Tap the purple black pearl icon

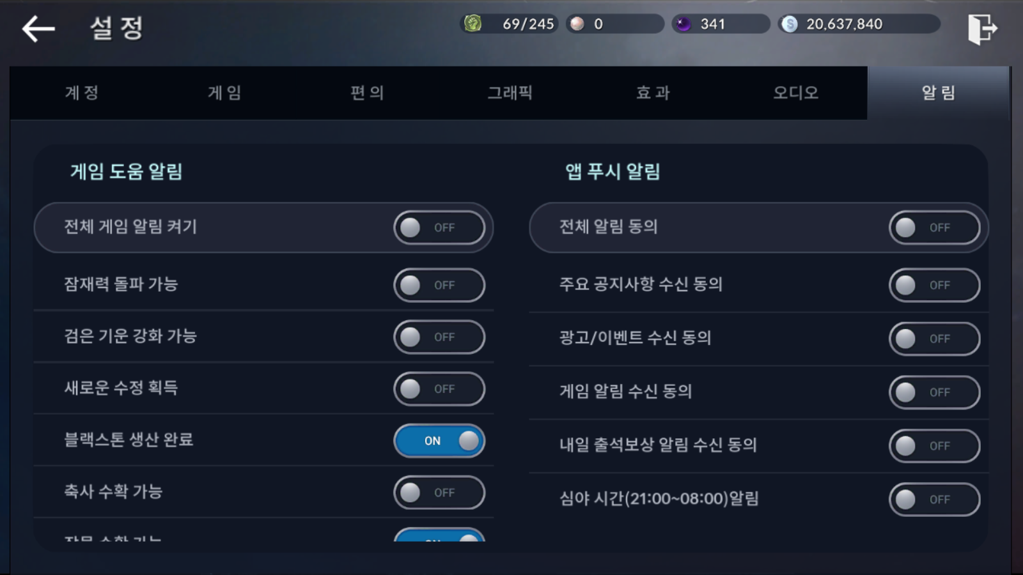(683, 24)
